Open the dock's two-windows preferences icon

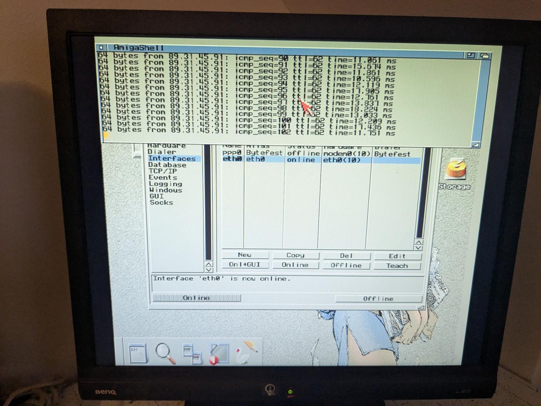[192, 354]
